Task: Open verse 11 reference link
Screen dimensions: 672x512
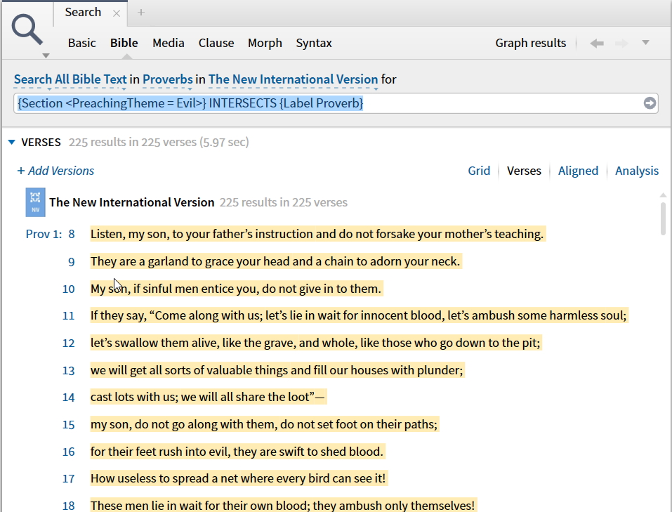Action: coord(69,316)
